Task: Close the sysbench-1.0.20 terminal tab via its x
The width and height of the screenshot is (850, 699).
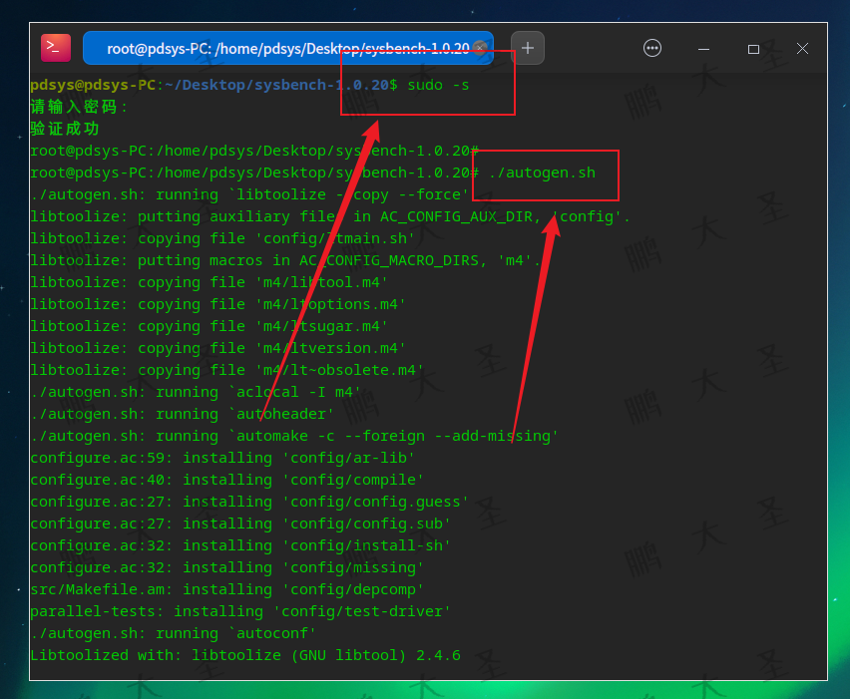Action: coord(480,48)
